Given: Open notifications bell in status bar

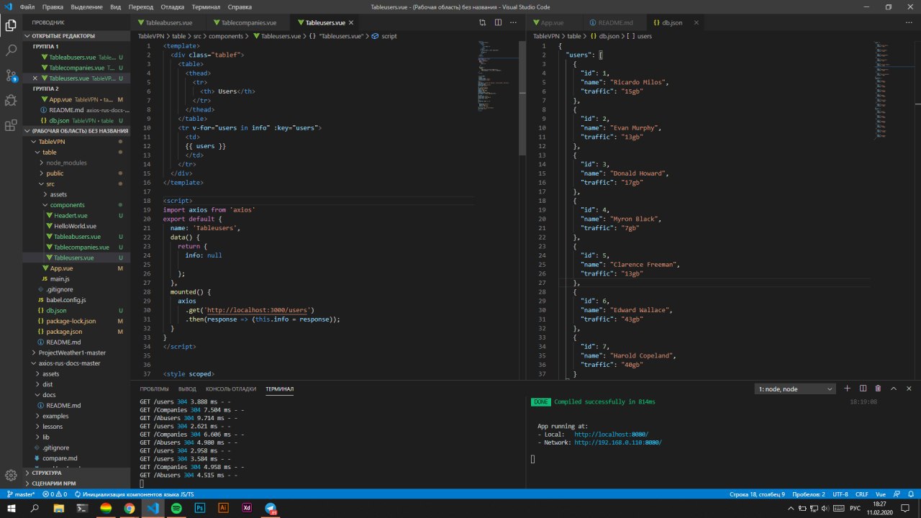Looking at the screenshot, I should click(x=912, y=494).
